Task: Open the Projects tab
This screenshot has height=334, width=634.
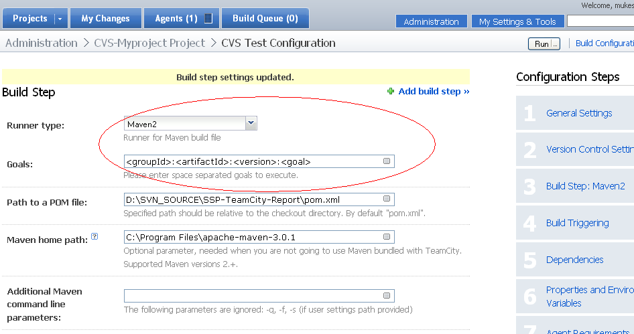Action: tap(29, 19)
